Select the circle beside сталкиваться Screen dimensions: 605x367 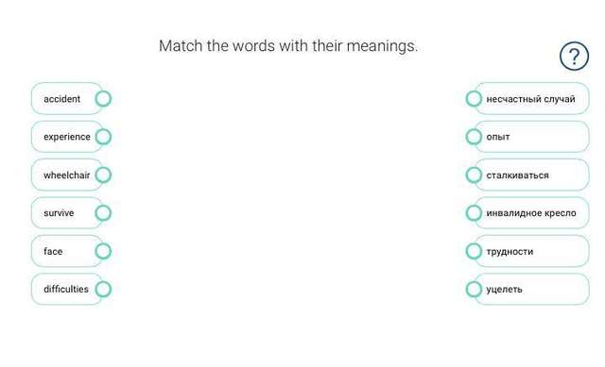point(474,175)
